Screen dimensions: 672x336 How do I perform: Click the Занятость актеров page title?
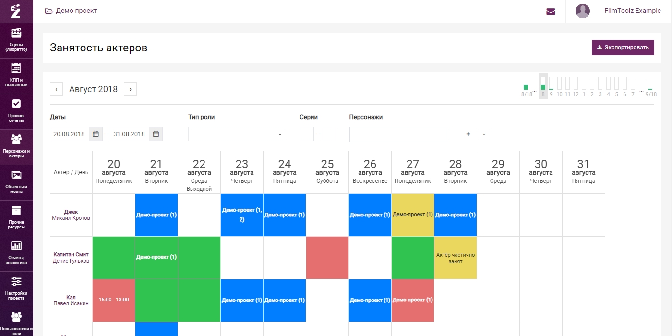coord(98,48)
